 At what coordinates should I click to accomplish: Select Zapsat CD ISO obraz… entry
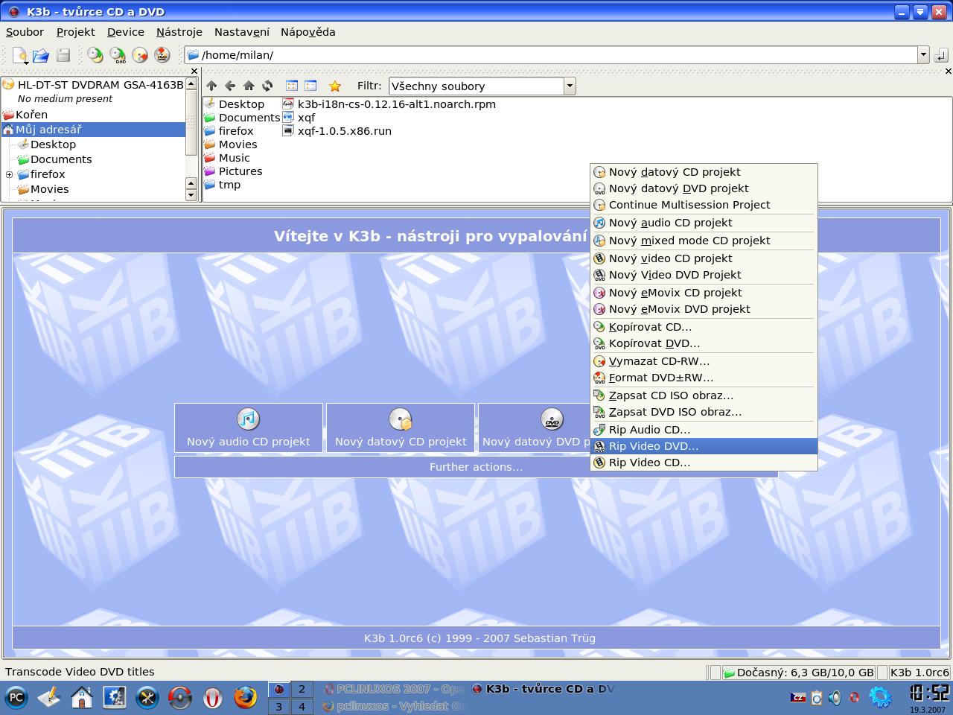pyautogui.click(x=704, y=395)
